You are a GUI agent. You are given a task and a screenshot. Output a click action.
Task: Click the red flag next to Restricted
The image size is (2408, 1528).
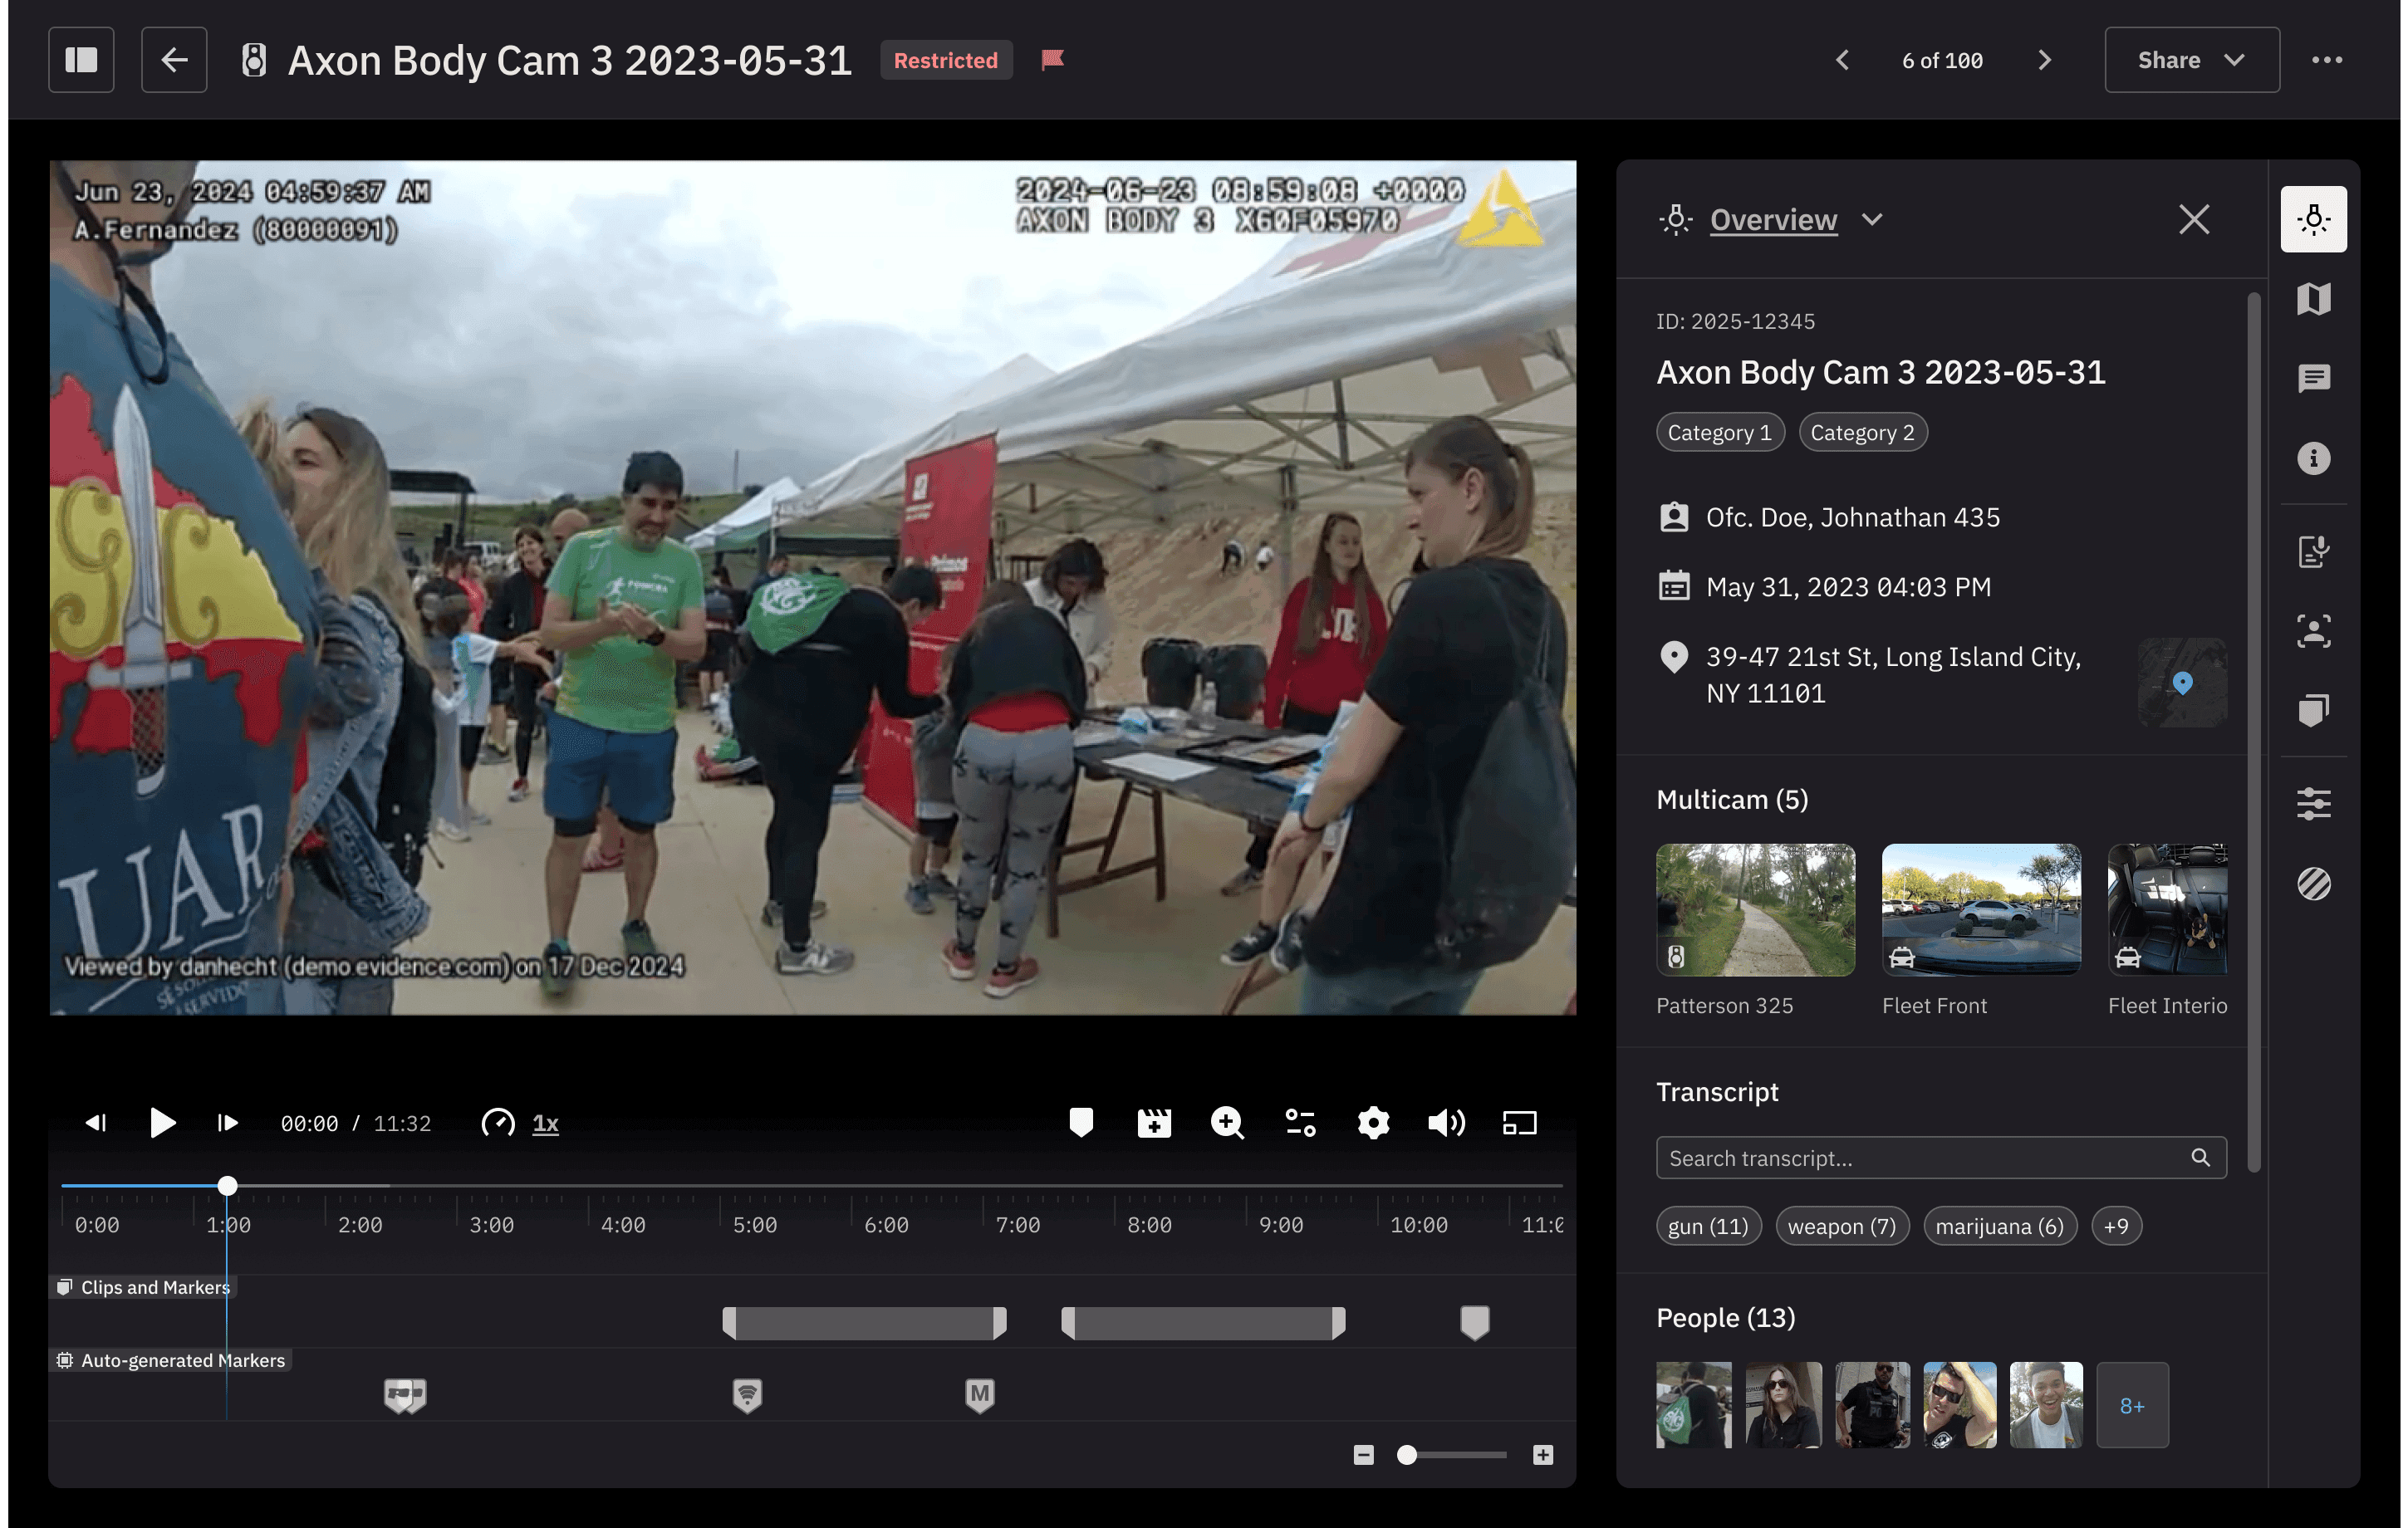pos(1052,60)
